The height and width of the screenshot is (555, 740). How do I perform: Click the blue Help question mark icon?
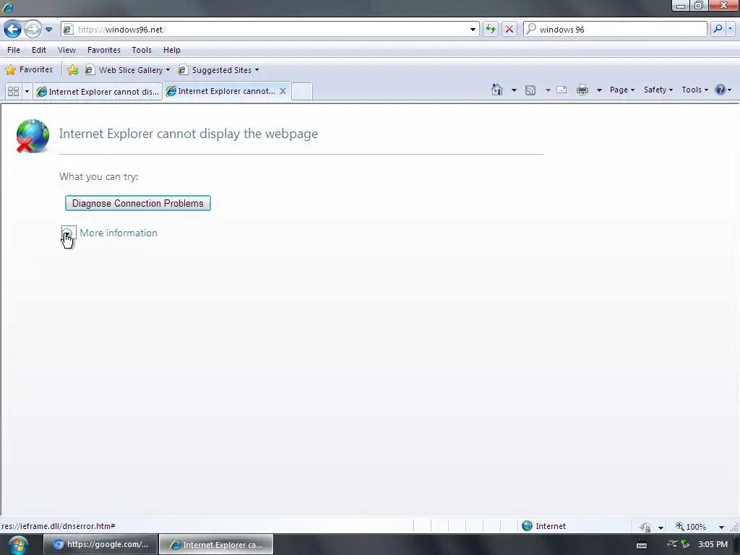coord(720,90)
